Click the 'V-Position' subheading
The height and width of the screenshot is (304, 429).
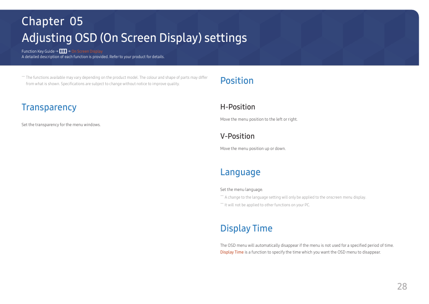[x=237, y=136]
